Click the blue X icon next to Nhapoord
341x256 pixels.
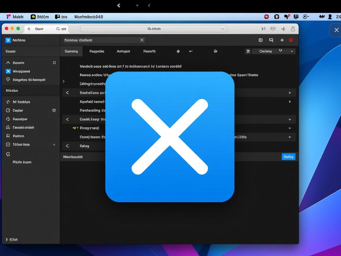[8, 71]
